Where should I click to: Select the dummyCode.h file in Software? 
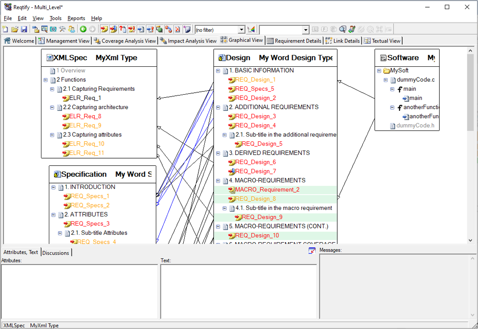click(x=415, y=126)
